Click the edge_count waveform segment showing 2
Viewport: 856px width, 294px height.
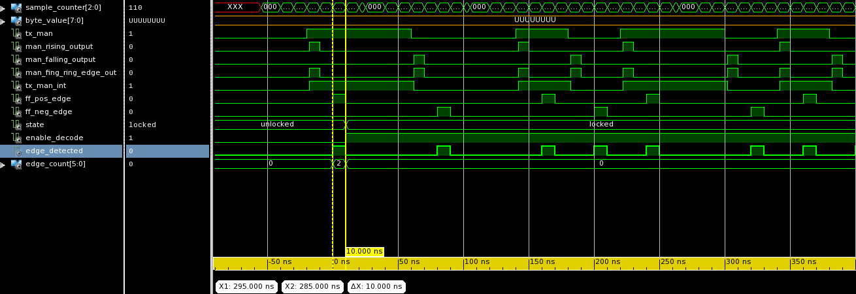338,164
